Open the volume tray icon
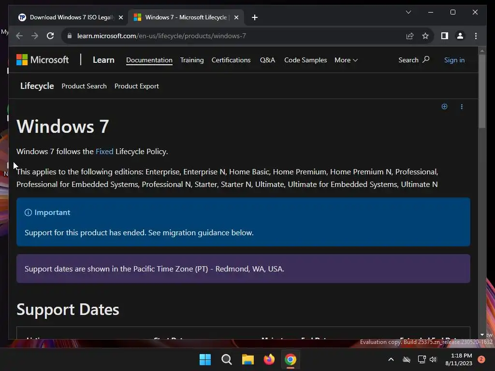Viewport: 495px width, 371px height. [433, 359]
